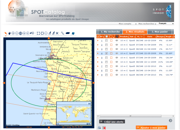Minimize the overview world map inset
This screenshot has width=180, height=130.
[x=89, y=104]
